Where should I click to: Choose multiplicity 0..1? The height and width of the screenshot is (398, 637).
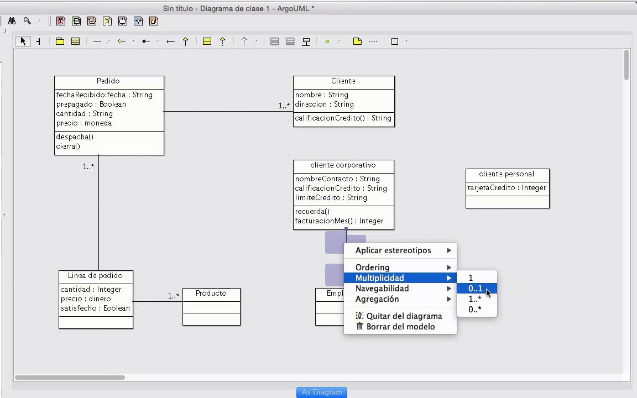pyautogui.click(x=476, y=289)
